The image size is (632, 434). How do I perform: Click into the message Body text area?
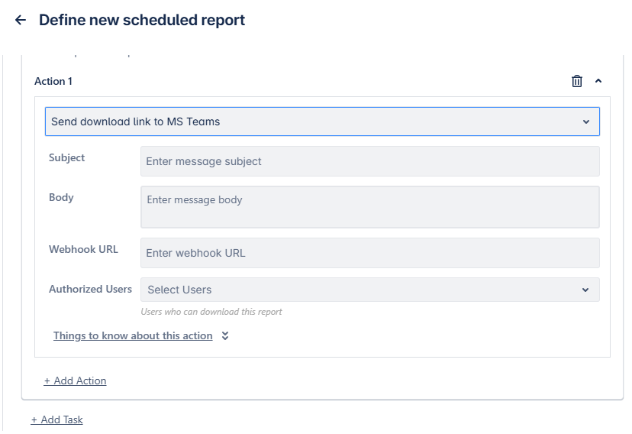click(x=369, y=206)
